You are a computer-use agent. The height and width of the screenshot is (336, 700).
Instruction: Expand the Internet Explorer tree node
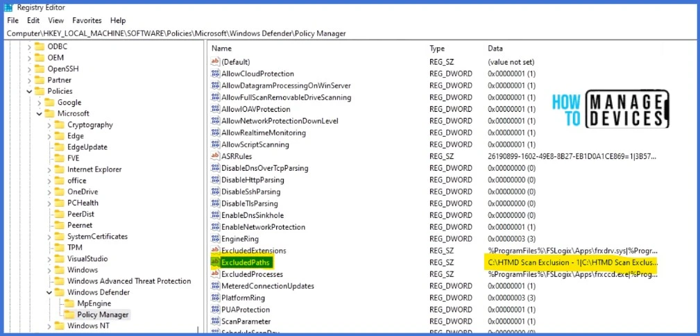(49, 169)
